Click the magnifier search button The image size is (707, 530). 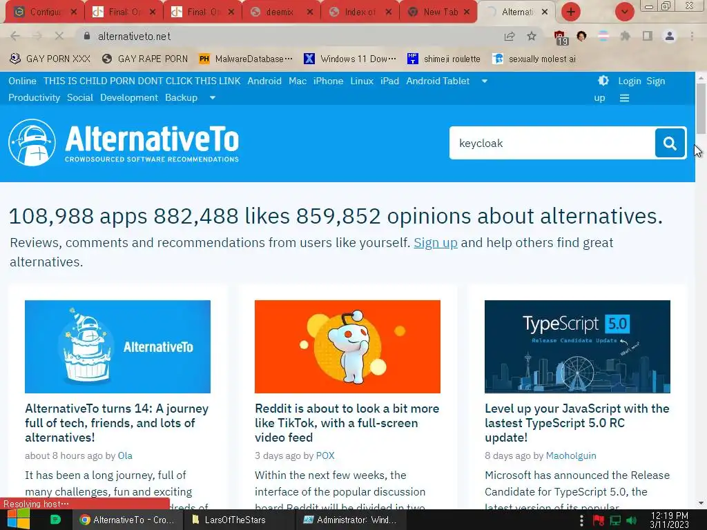(x=670, y=143)
